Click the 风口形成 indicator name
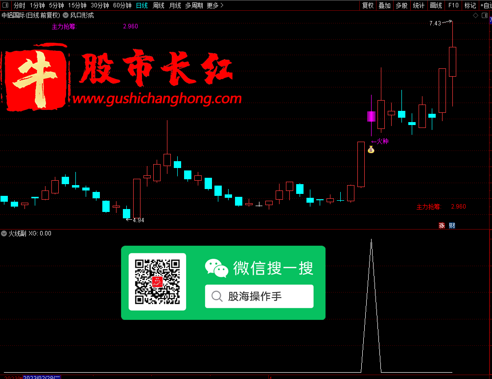 pos(82,15)
